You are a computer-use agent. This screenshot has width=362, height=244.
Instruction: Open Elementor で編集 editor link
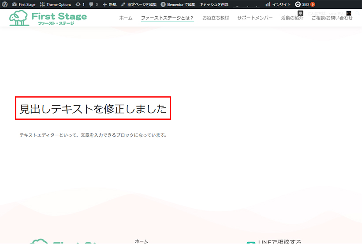[178, 4]
